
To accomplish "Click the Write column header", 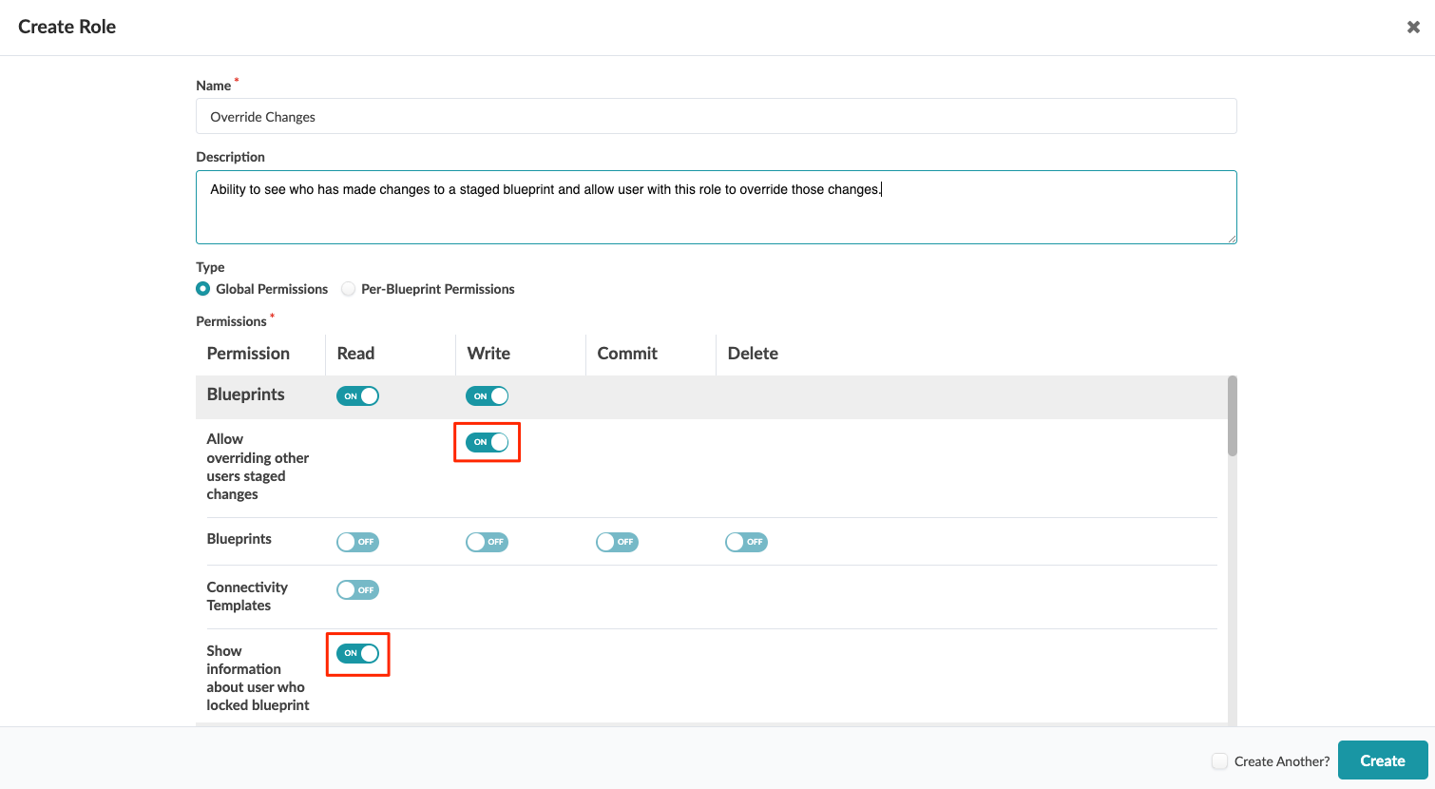I will tap(488, 354).
